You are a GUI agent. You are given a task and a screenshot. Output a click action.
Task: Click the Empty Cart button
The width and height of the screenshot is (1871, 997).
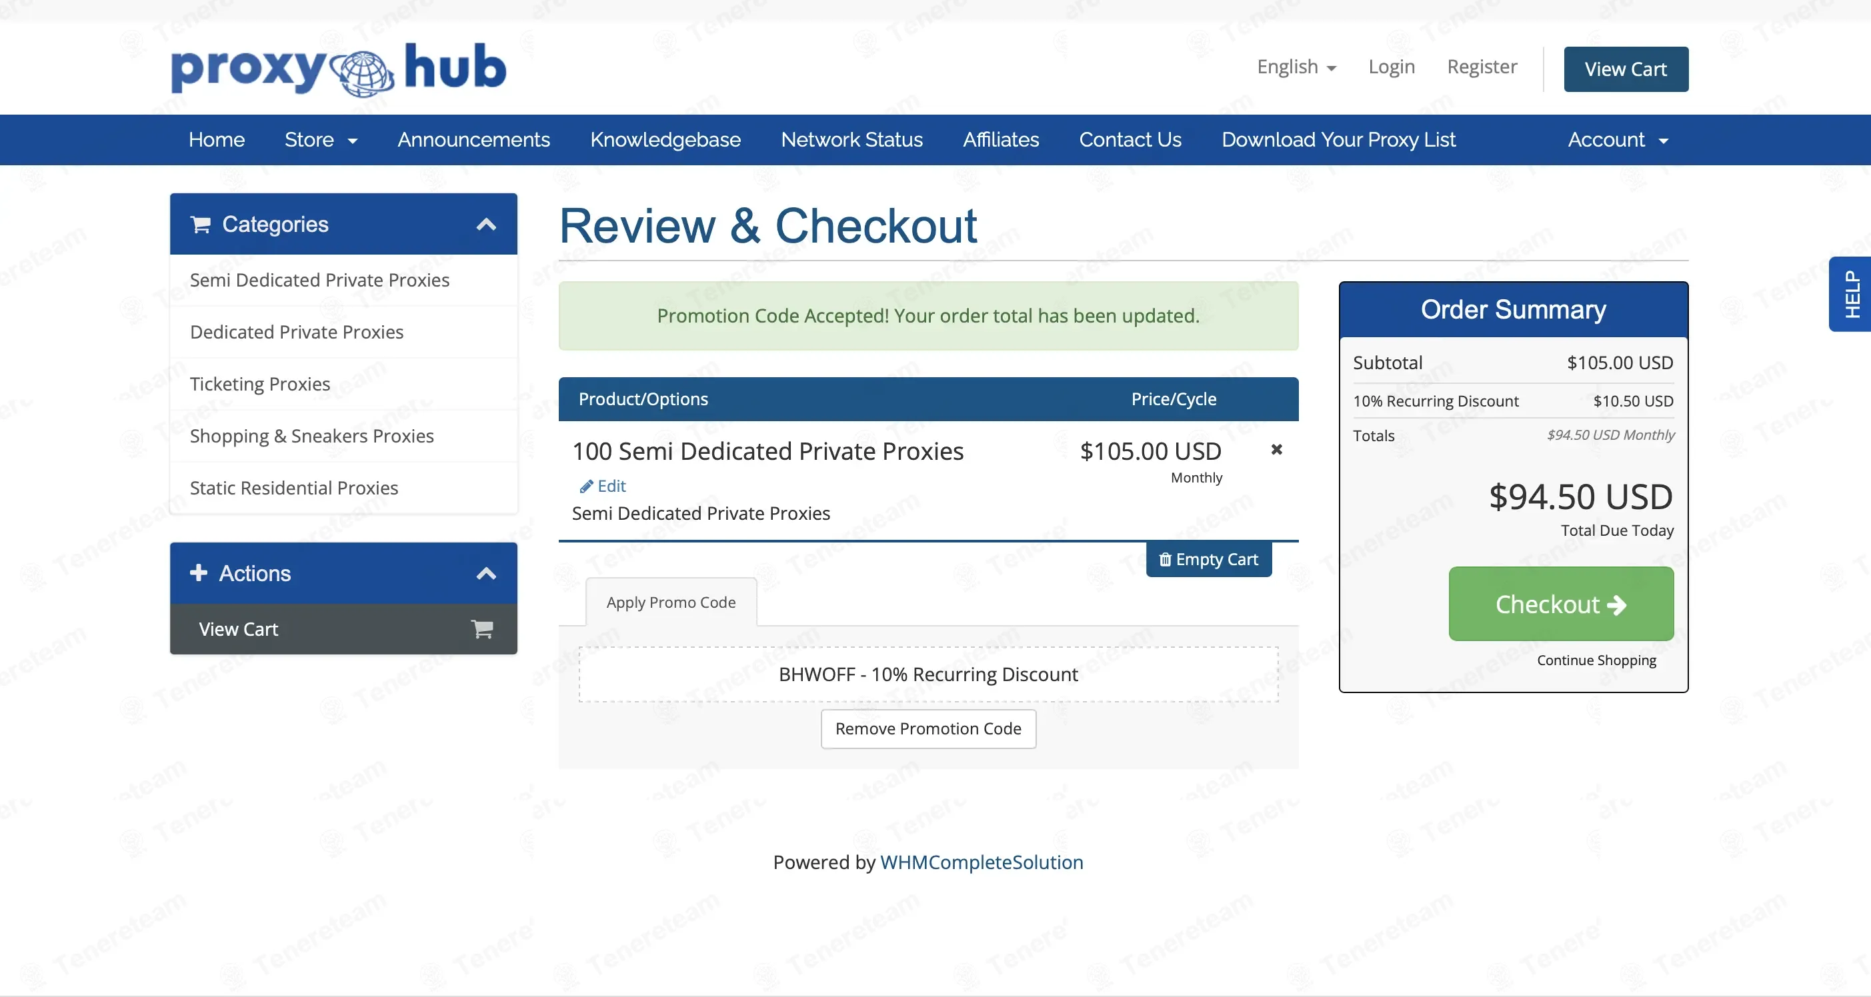pyautogui.click(x=1209, y=559)
